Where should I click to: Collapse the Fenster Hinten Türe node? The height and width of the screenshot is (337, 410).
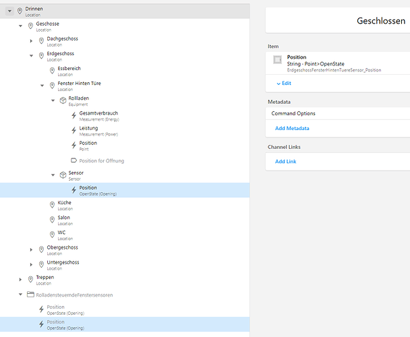coord(42,86)
